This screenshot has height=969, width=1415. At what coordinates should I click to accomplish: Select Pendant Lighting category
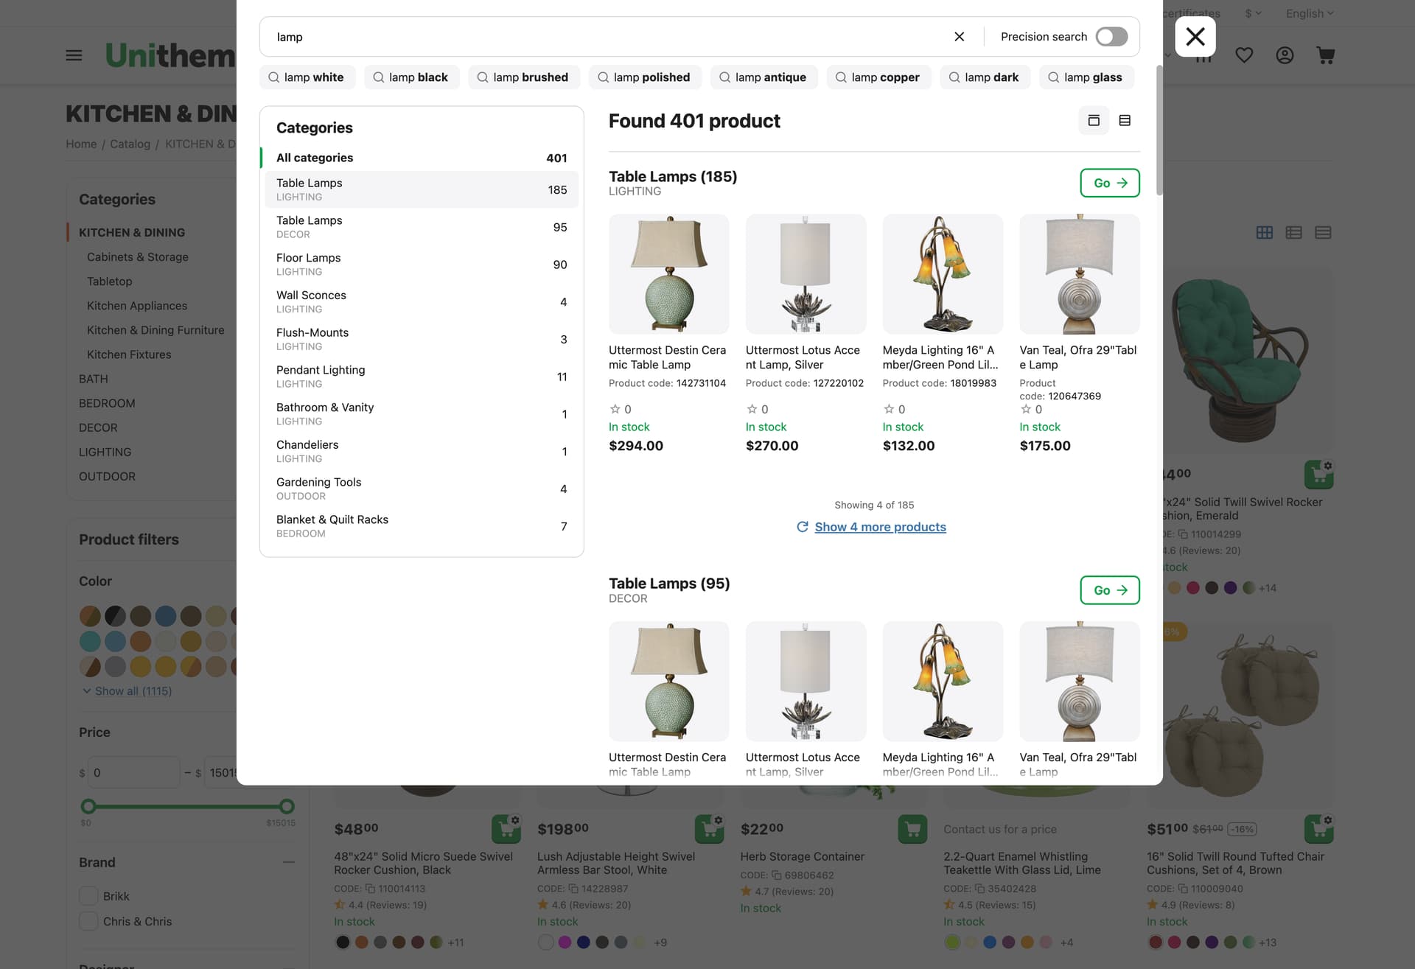tap(421, 377)
